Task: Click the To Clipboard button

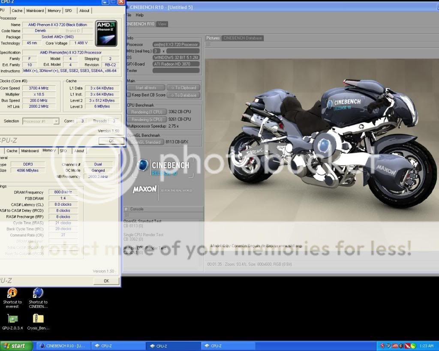Action: tap(183, 87)
